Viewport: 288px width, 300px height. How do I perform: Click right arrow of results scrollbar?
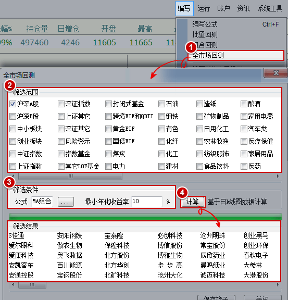278,285
